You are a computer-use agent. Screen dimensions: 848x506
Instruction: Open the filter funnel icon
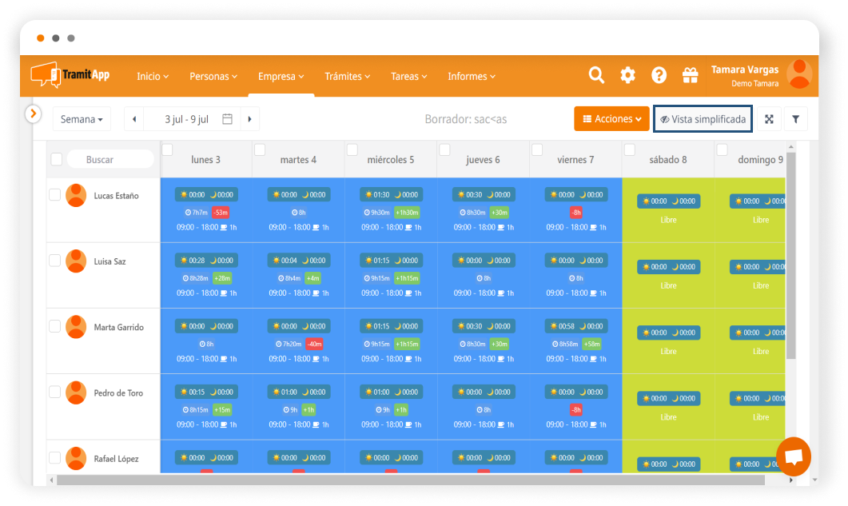tap(795, 119)
